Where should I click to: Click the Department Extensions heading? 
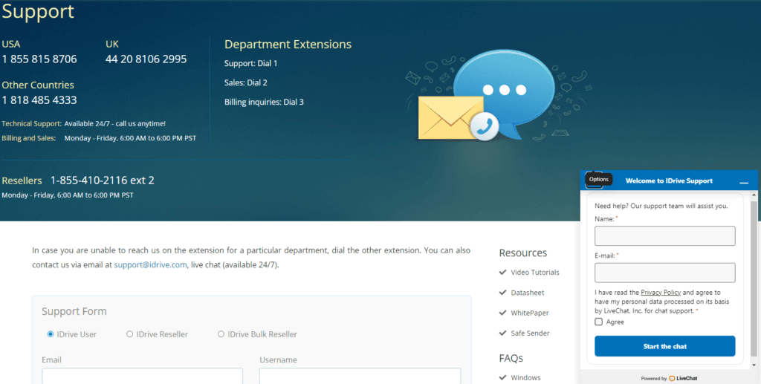pos(288,45)
